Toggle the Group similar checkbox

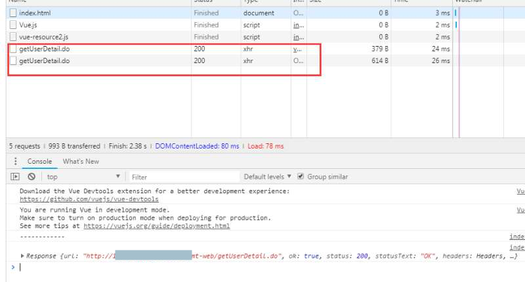click(301, 177)
